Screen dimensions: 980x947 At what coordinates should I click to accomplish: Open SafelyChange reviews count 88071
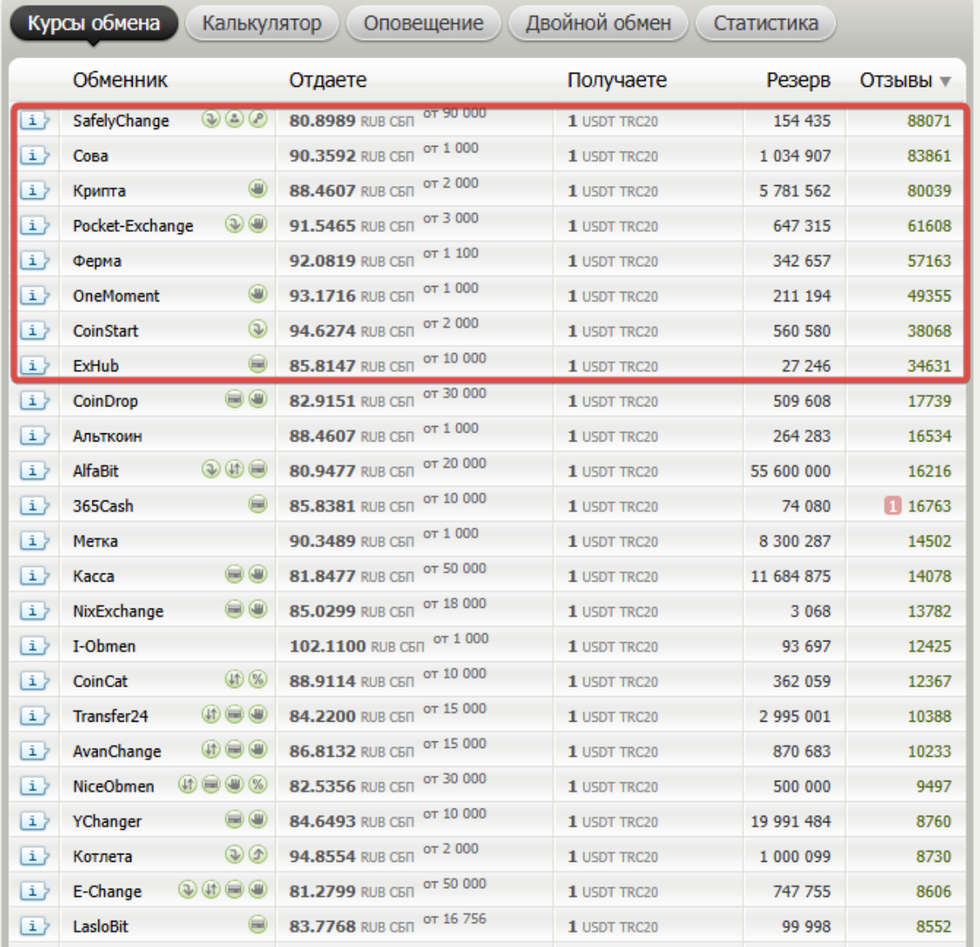(928, 120)
